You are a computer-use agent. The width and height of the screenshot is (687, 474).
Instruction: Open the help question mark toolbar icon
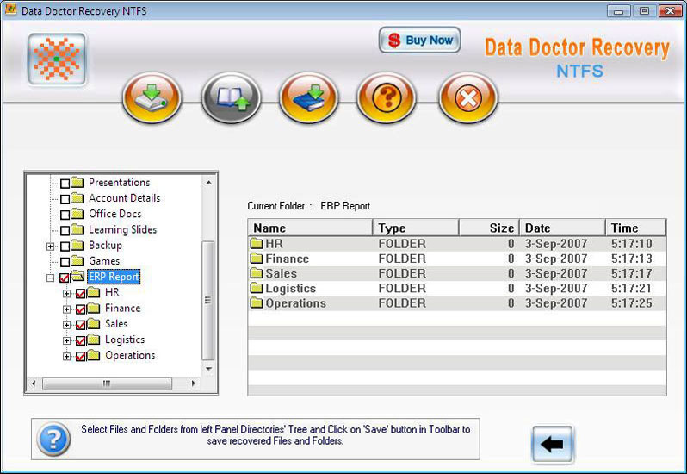tap(387, 97)
